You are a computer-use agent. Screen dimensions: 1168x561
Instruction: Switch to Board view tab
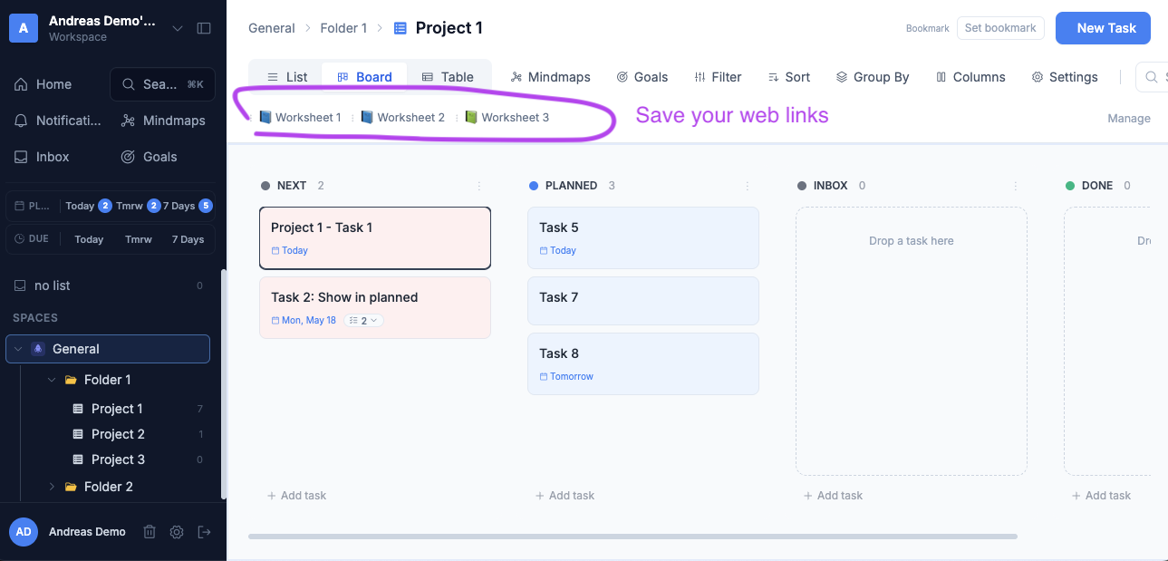pyautogui.click(x=364, y=77)
